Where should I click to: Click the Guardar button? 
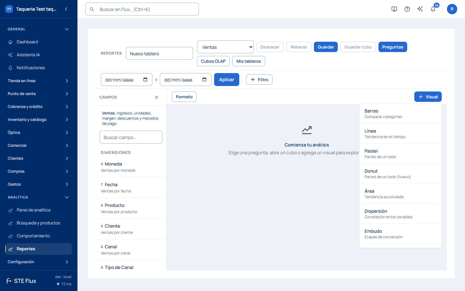pos(326,47)
